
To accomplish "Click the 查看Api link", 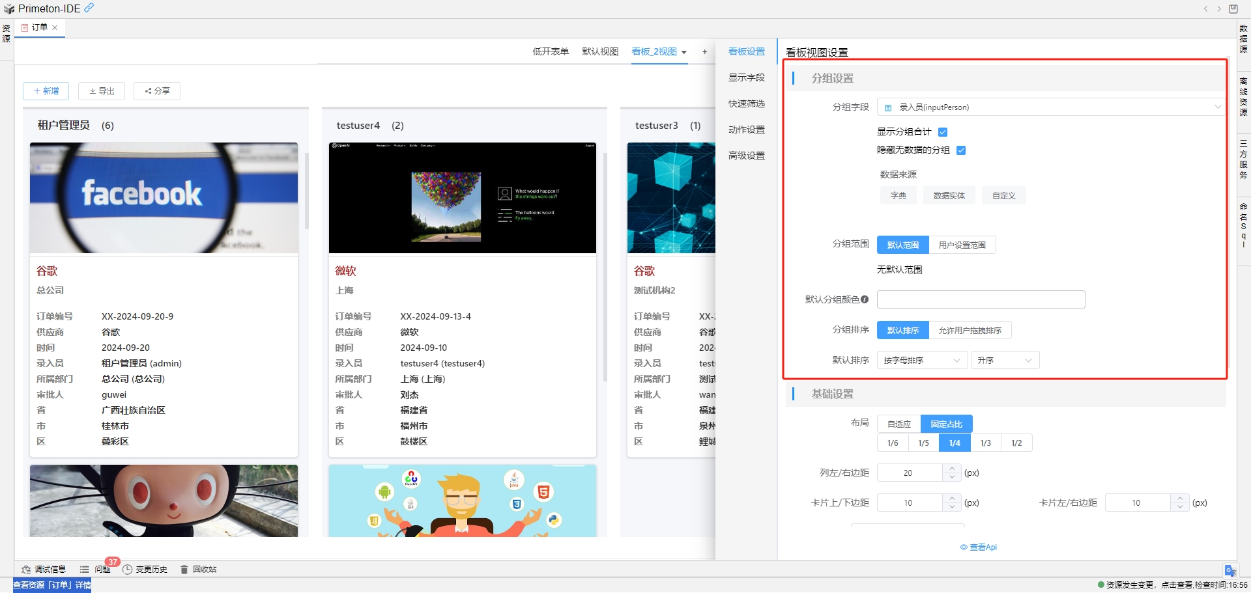I will pos(979,547).
